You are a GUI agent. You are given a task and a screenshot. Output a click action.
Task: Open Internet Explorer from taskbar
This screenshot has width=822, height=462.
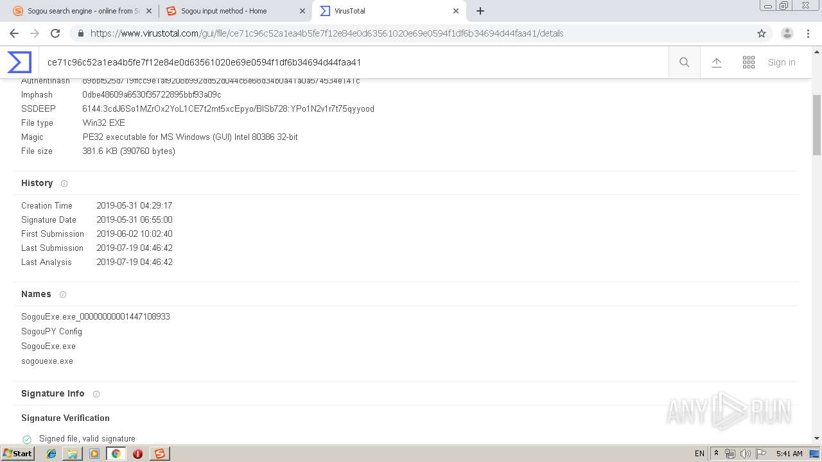click(x=51, y=454)
